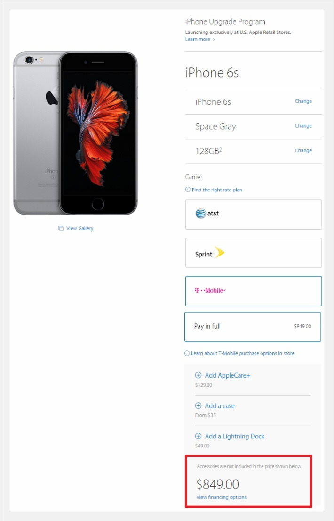Click the View Gallery icon
This screenshot has height=521, width=334.
[x=61, y=228]
